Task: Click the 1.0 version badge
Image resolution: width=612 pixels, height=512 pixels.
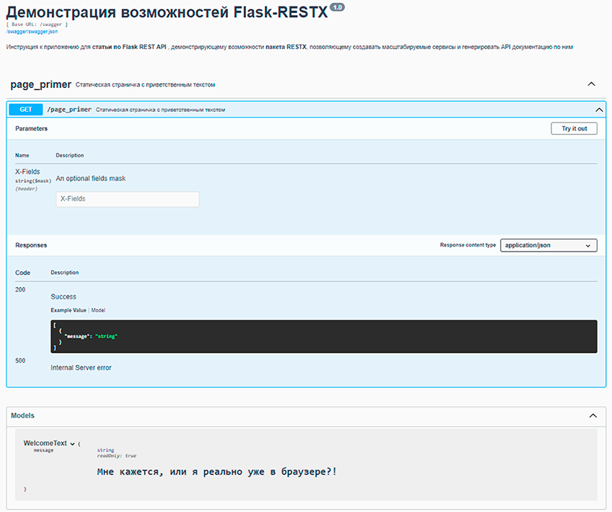Action: [x=337, y=6]
